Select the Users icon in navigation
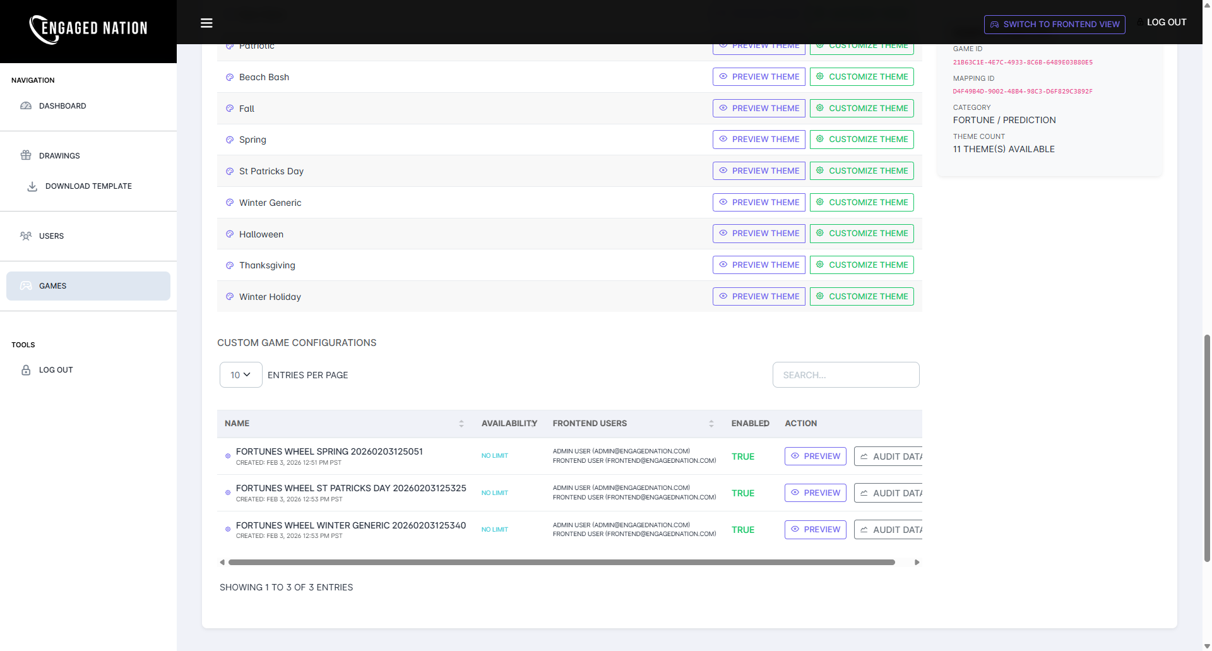 point(26,236)
